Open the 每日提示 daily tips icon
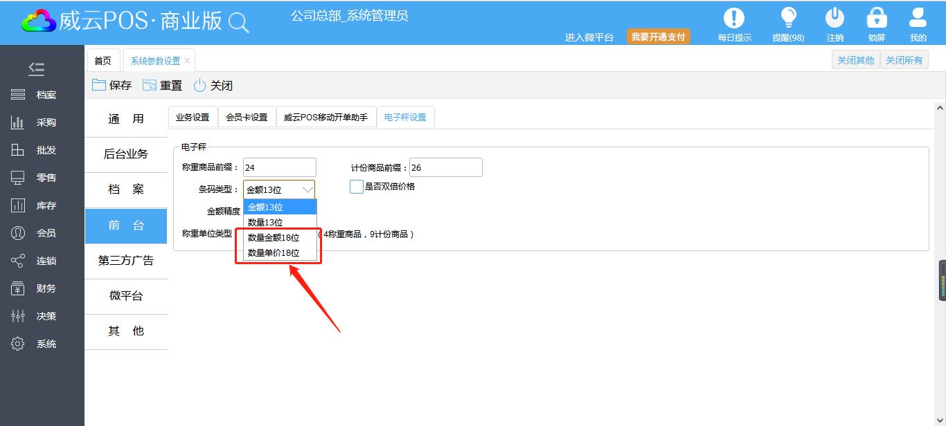Screen dimensions: 946x426 point(734,19)
